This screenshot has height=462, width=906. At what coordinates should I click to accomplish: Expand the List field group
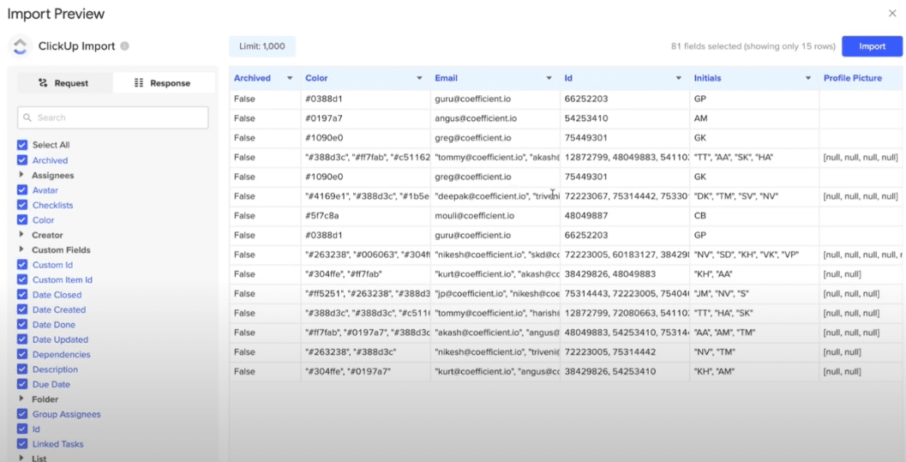pyautogui.click(x=21, y=458)
